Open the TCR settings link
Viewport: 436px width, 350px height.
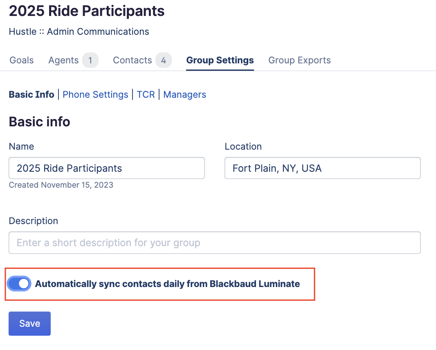pos(146,94)
